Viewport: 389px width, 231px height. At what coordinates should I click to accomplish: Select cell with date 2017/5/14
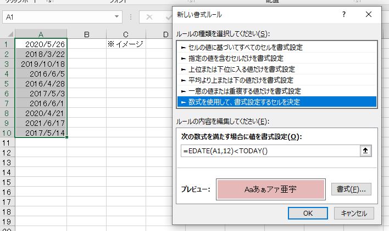(x=41, y=132)
